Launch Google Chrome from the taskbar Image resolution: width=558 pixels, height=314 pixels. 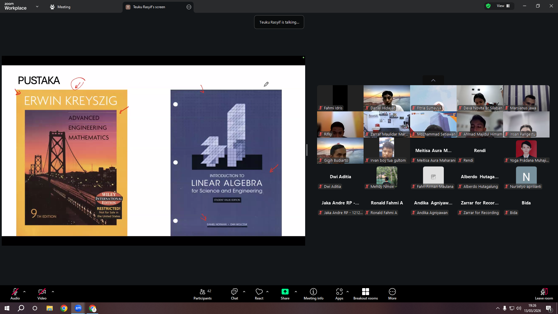point(64,308)
